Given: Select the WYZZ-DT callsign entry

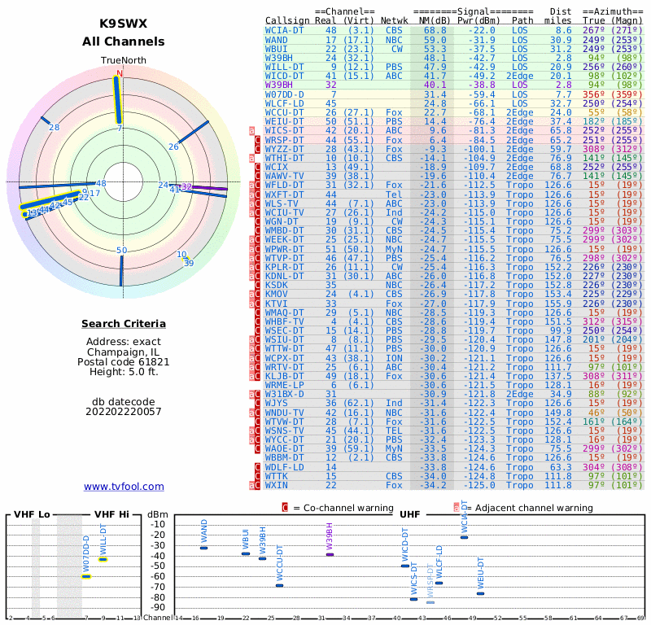Looking at the screenshot, I should pyautogui.click(x=284, y=149).
